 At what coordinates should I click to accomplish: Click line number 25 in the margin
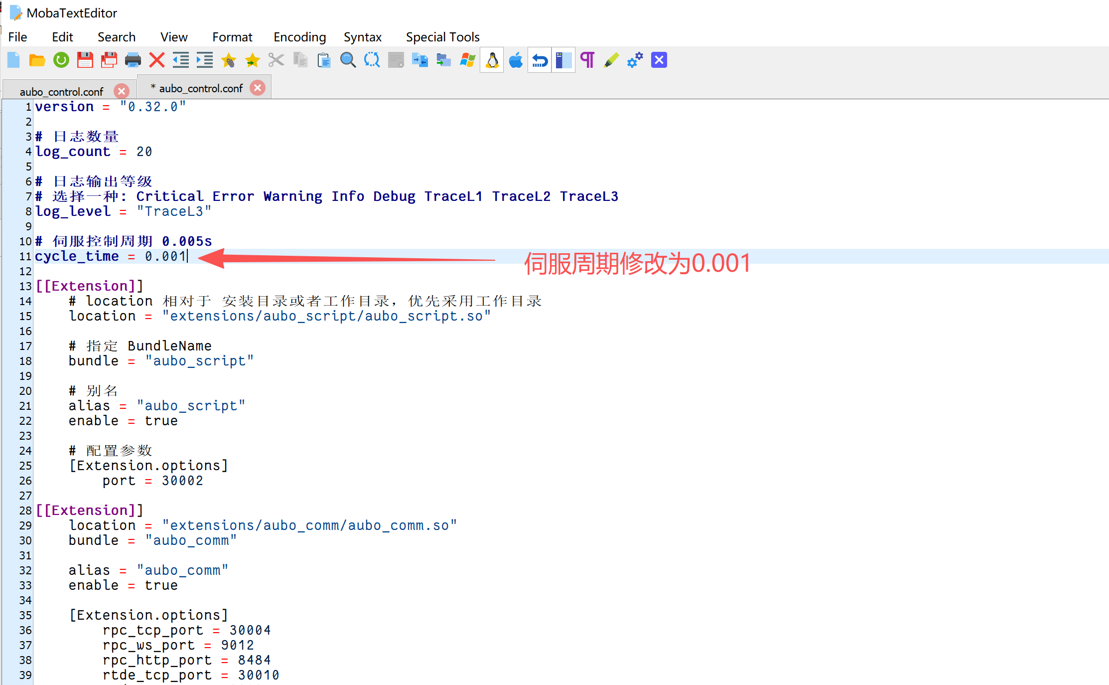tap(25, 466)
